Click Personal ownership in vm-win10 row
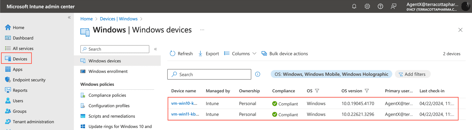 248,103
